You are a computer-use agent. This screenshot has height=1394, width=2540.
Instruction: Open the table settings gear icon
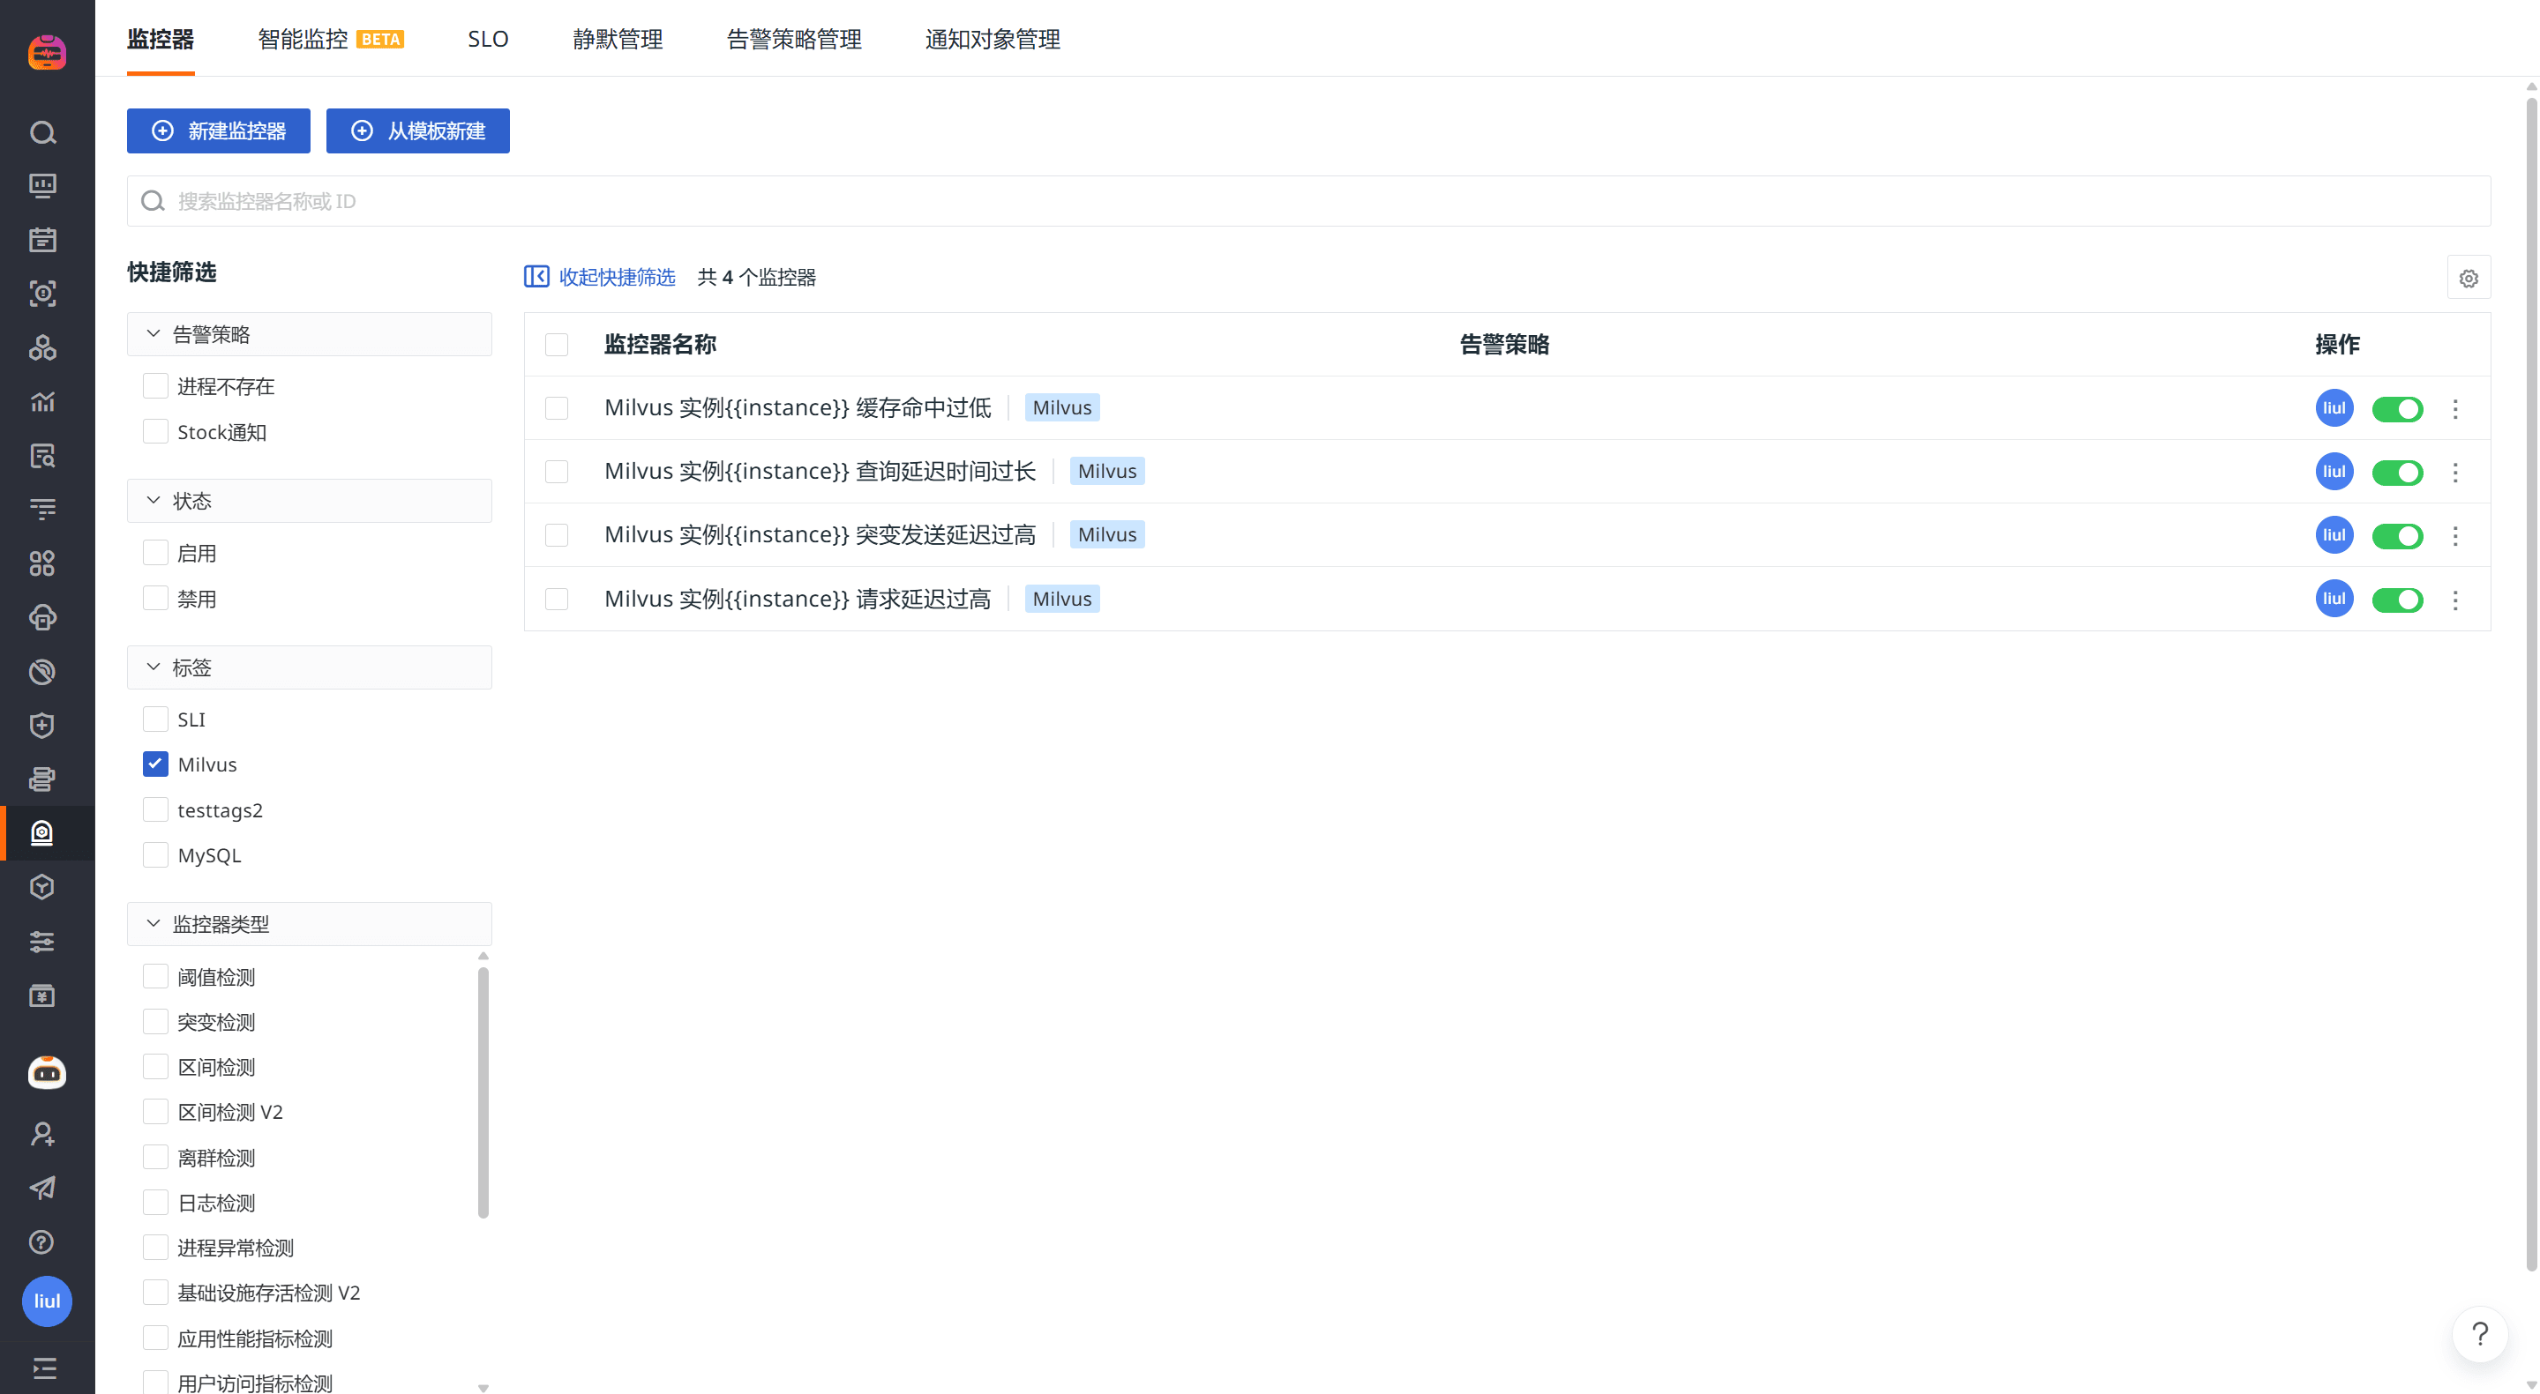(2468, 279)
